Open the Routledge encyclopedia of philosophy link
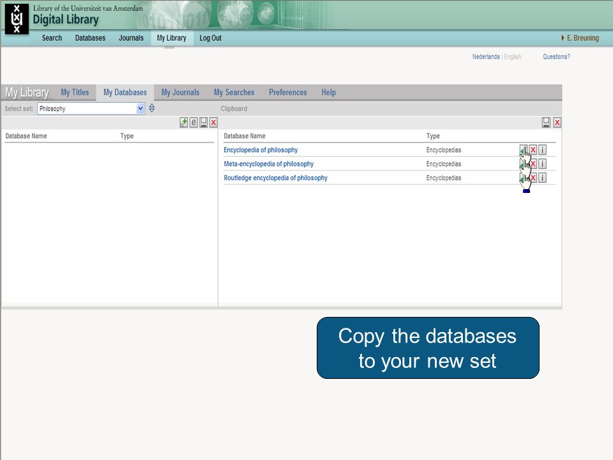The image size is (613, 460). pyautogui.click(x=276, y=178)
